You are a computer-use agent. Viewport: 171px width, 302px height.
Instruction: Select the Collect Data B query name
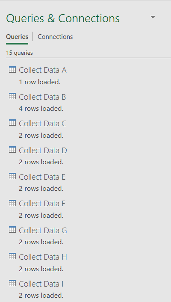point(42,97)
